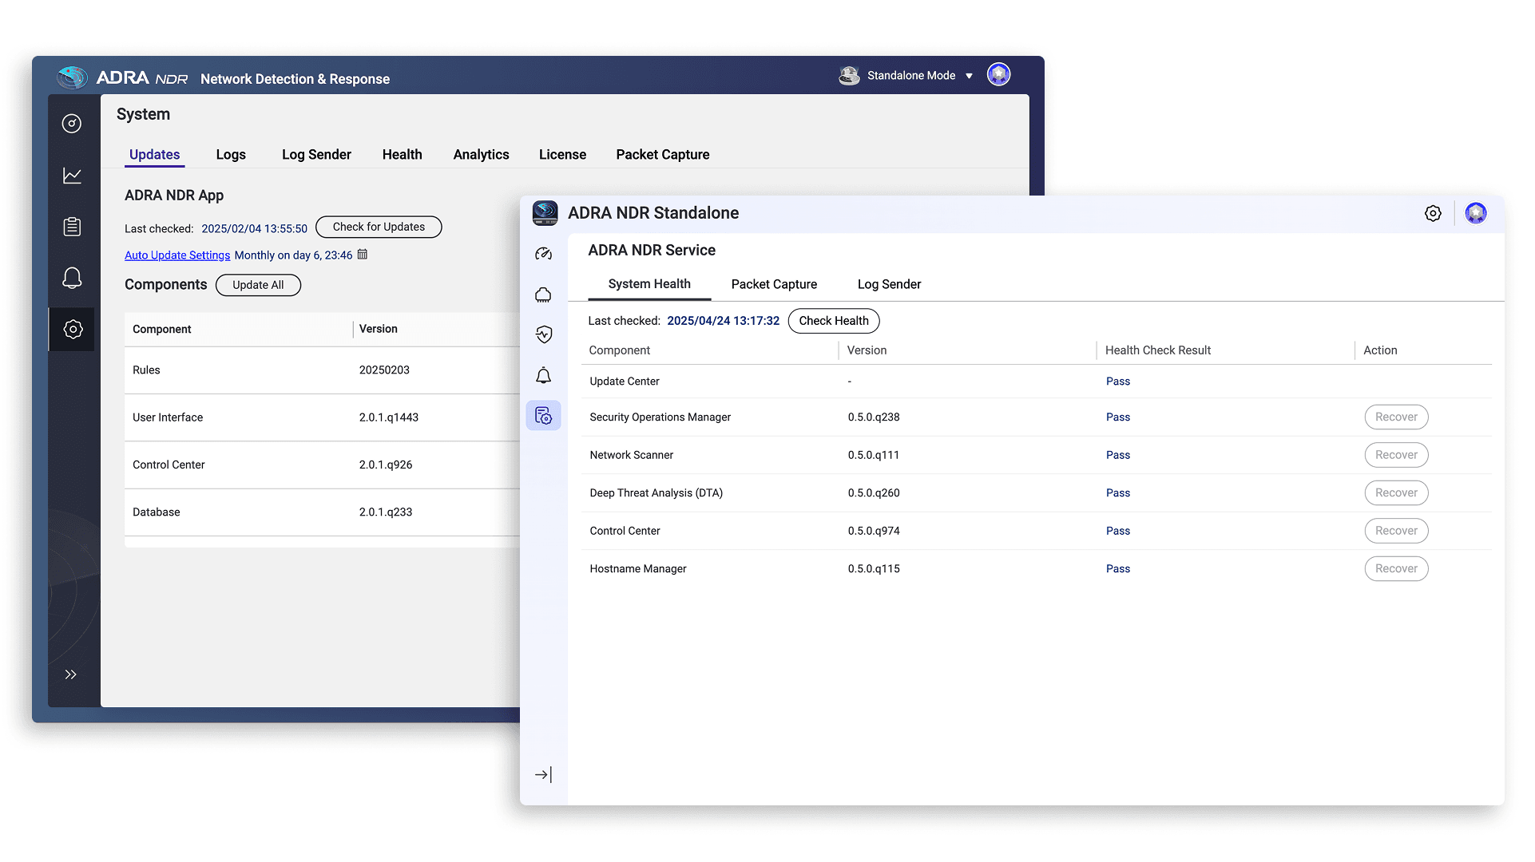Image resolution: width=1535 pixels, height=862 pixels.
Task: Switch to the Updates tab
Action: [x=155, y=155]
